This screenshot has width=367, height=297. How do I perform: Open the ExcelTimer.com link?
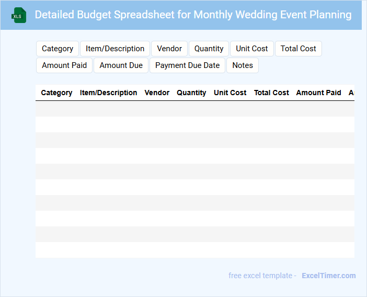pos(328,276)
